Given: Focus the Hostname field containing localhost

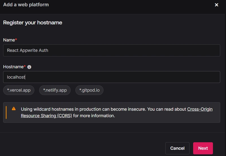Looking at the screenshot, I should (112, 77).
